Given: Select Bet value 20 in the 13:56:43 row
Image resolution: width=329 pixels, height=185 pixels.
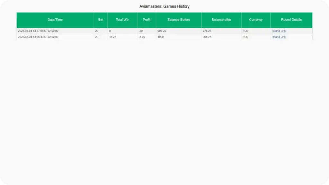Looking at the screenshot, I should (x=97, y=37).
